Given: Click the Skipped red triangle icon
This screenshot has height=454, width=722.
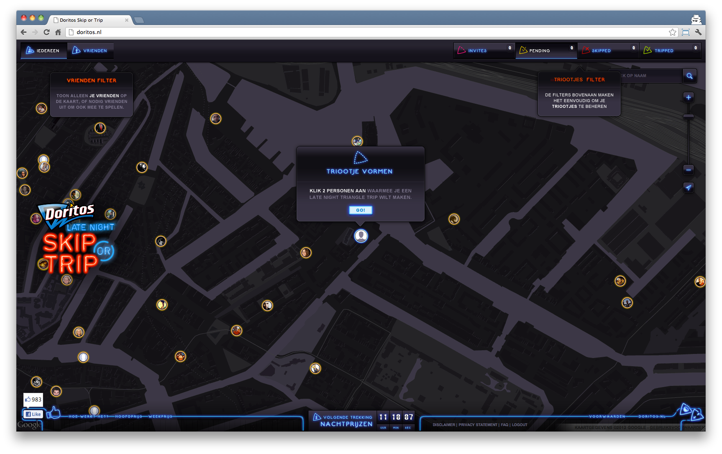Looking at the screenshot, I should (586, 50).
